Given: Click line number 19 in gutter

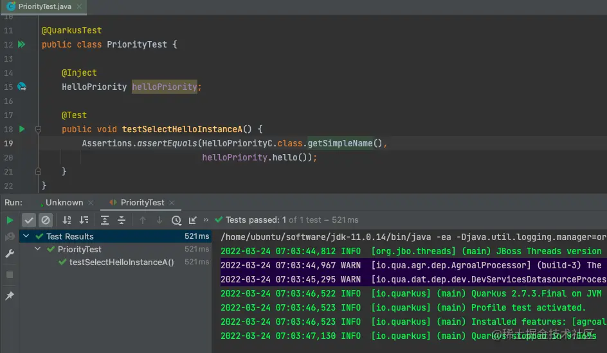Looking at the screenshot, I should pos(8,143).
